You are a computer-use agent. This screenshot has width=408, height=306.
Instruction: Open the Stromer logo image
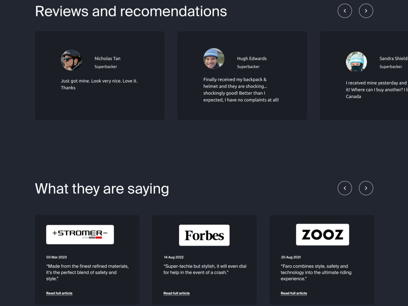(80, 235)
